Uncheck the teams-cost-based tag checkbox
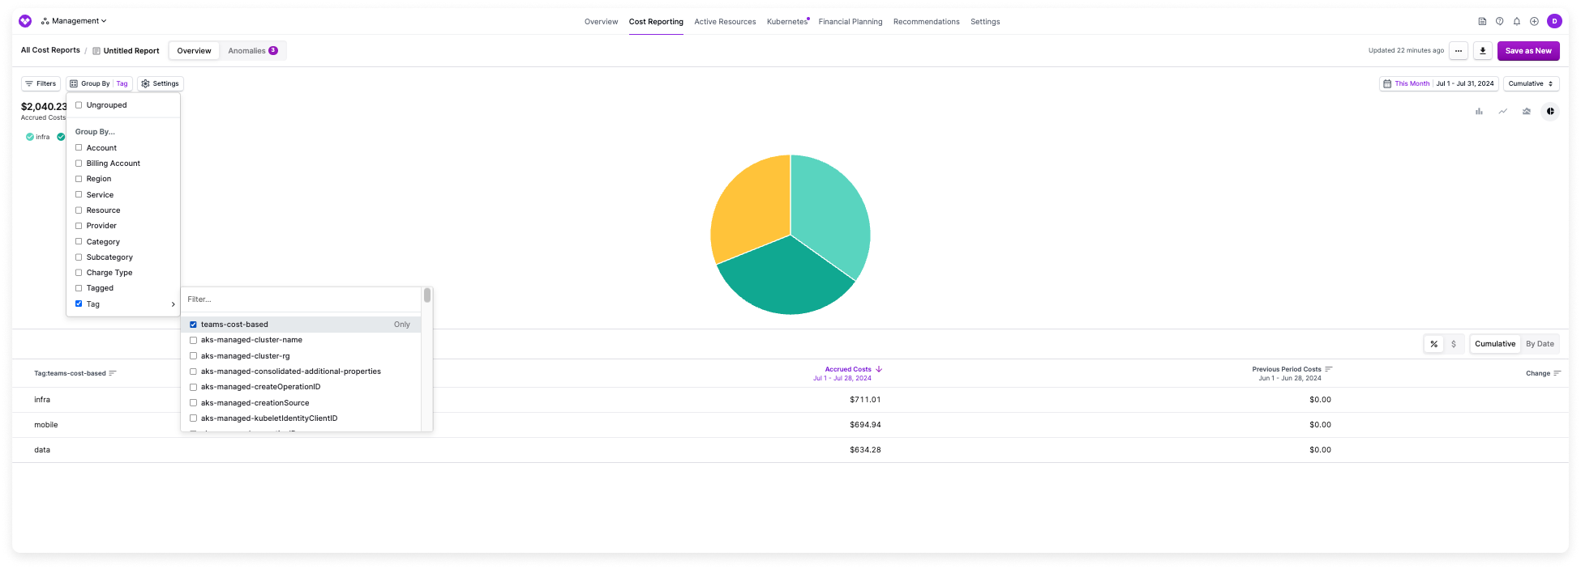 tap(193, 325)
